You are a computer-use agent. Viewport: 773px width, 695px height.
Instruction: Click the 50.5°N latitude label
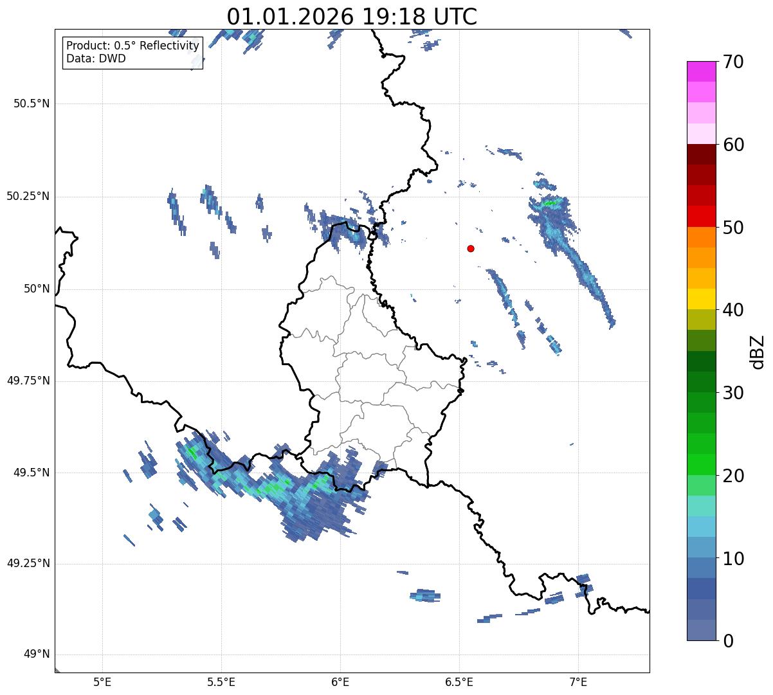point(32,104)
